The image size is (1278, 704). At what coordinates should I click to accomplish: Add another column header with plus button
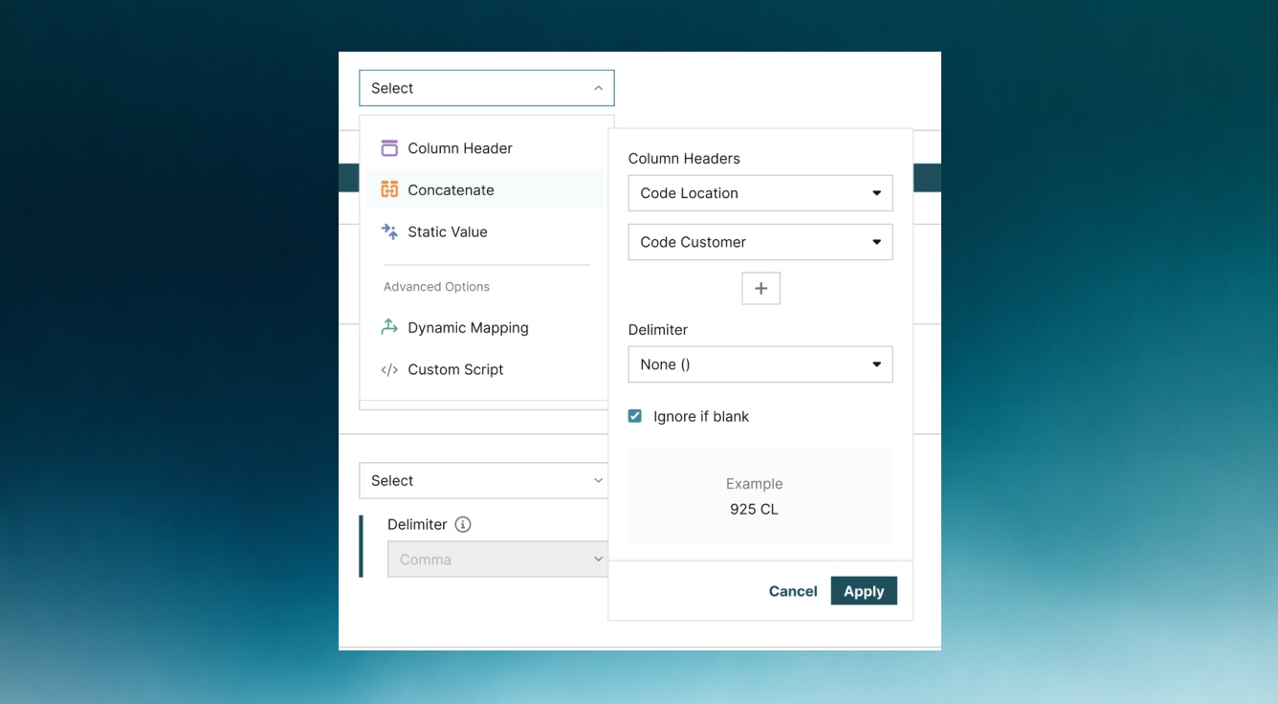pos(761,288)
